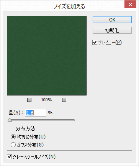
Task: Zoom in the noise preview with plus icon
Action: pyautogui.click(x=64, y=100)
